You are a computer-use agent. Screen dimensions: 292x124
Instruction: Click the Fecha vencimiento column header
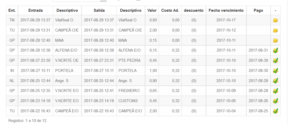point(226,10)
